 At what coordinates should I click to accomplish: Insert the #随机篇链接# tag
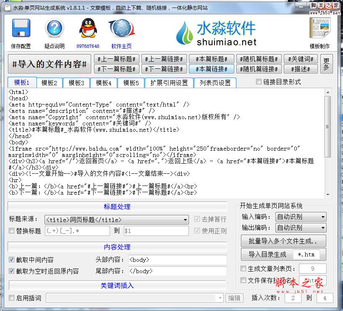click(259, 69)
